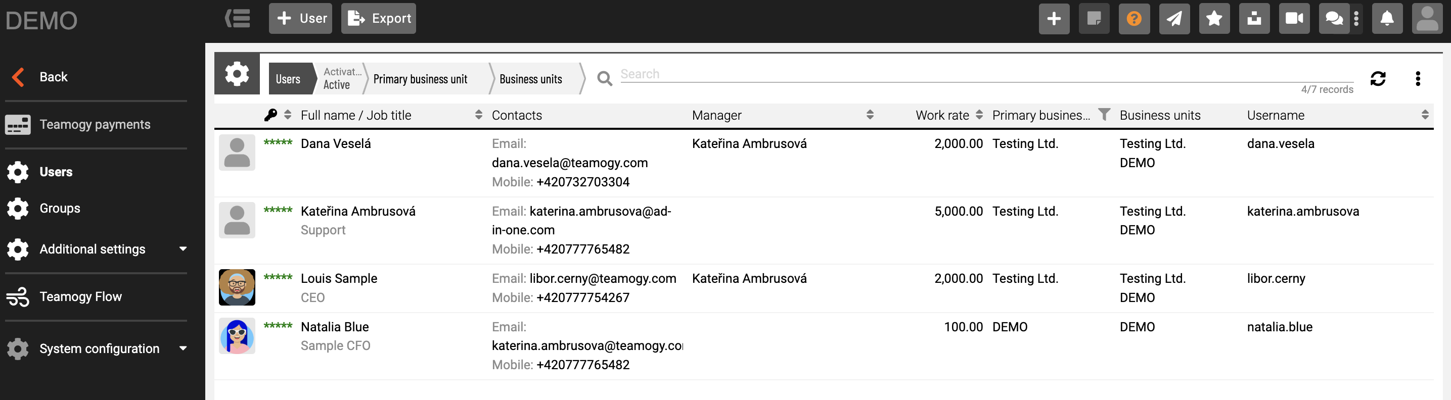
Task: Click Natalia Blue's avatar picture
Action: pos(237,336)
